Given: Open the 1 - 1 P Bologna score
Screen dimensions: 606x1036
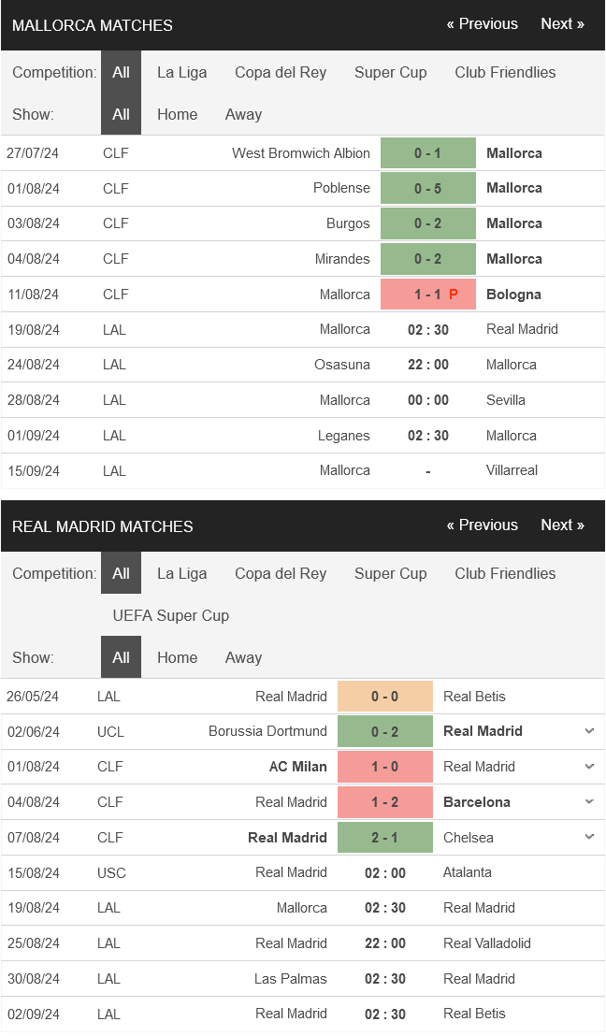Looking at the screenshot, I should (x=428, y=294).
